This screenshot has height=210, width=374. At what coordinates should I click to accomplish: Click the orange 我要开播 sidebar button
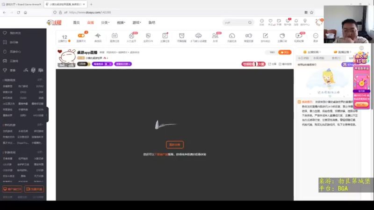(x=34, y=189)
